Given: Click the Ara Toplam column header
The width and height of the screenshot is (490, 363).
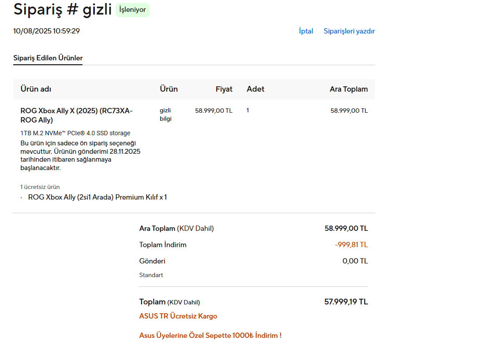Looking at the screenshot, I should [x=348, y=89].
